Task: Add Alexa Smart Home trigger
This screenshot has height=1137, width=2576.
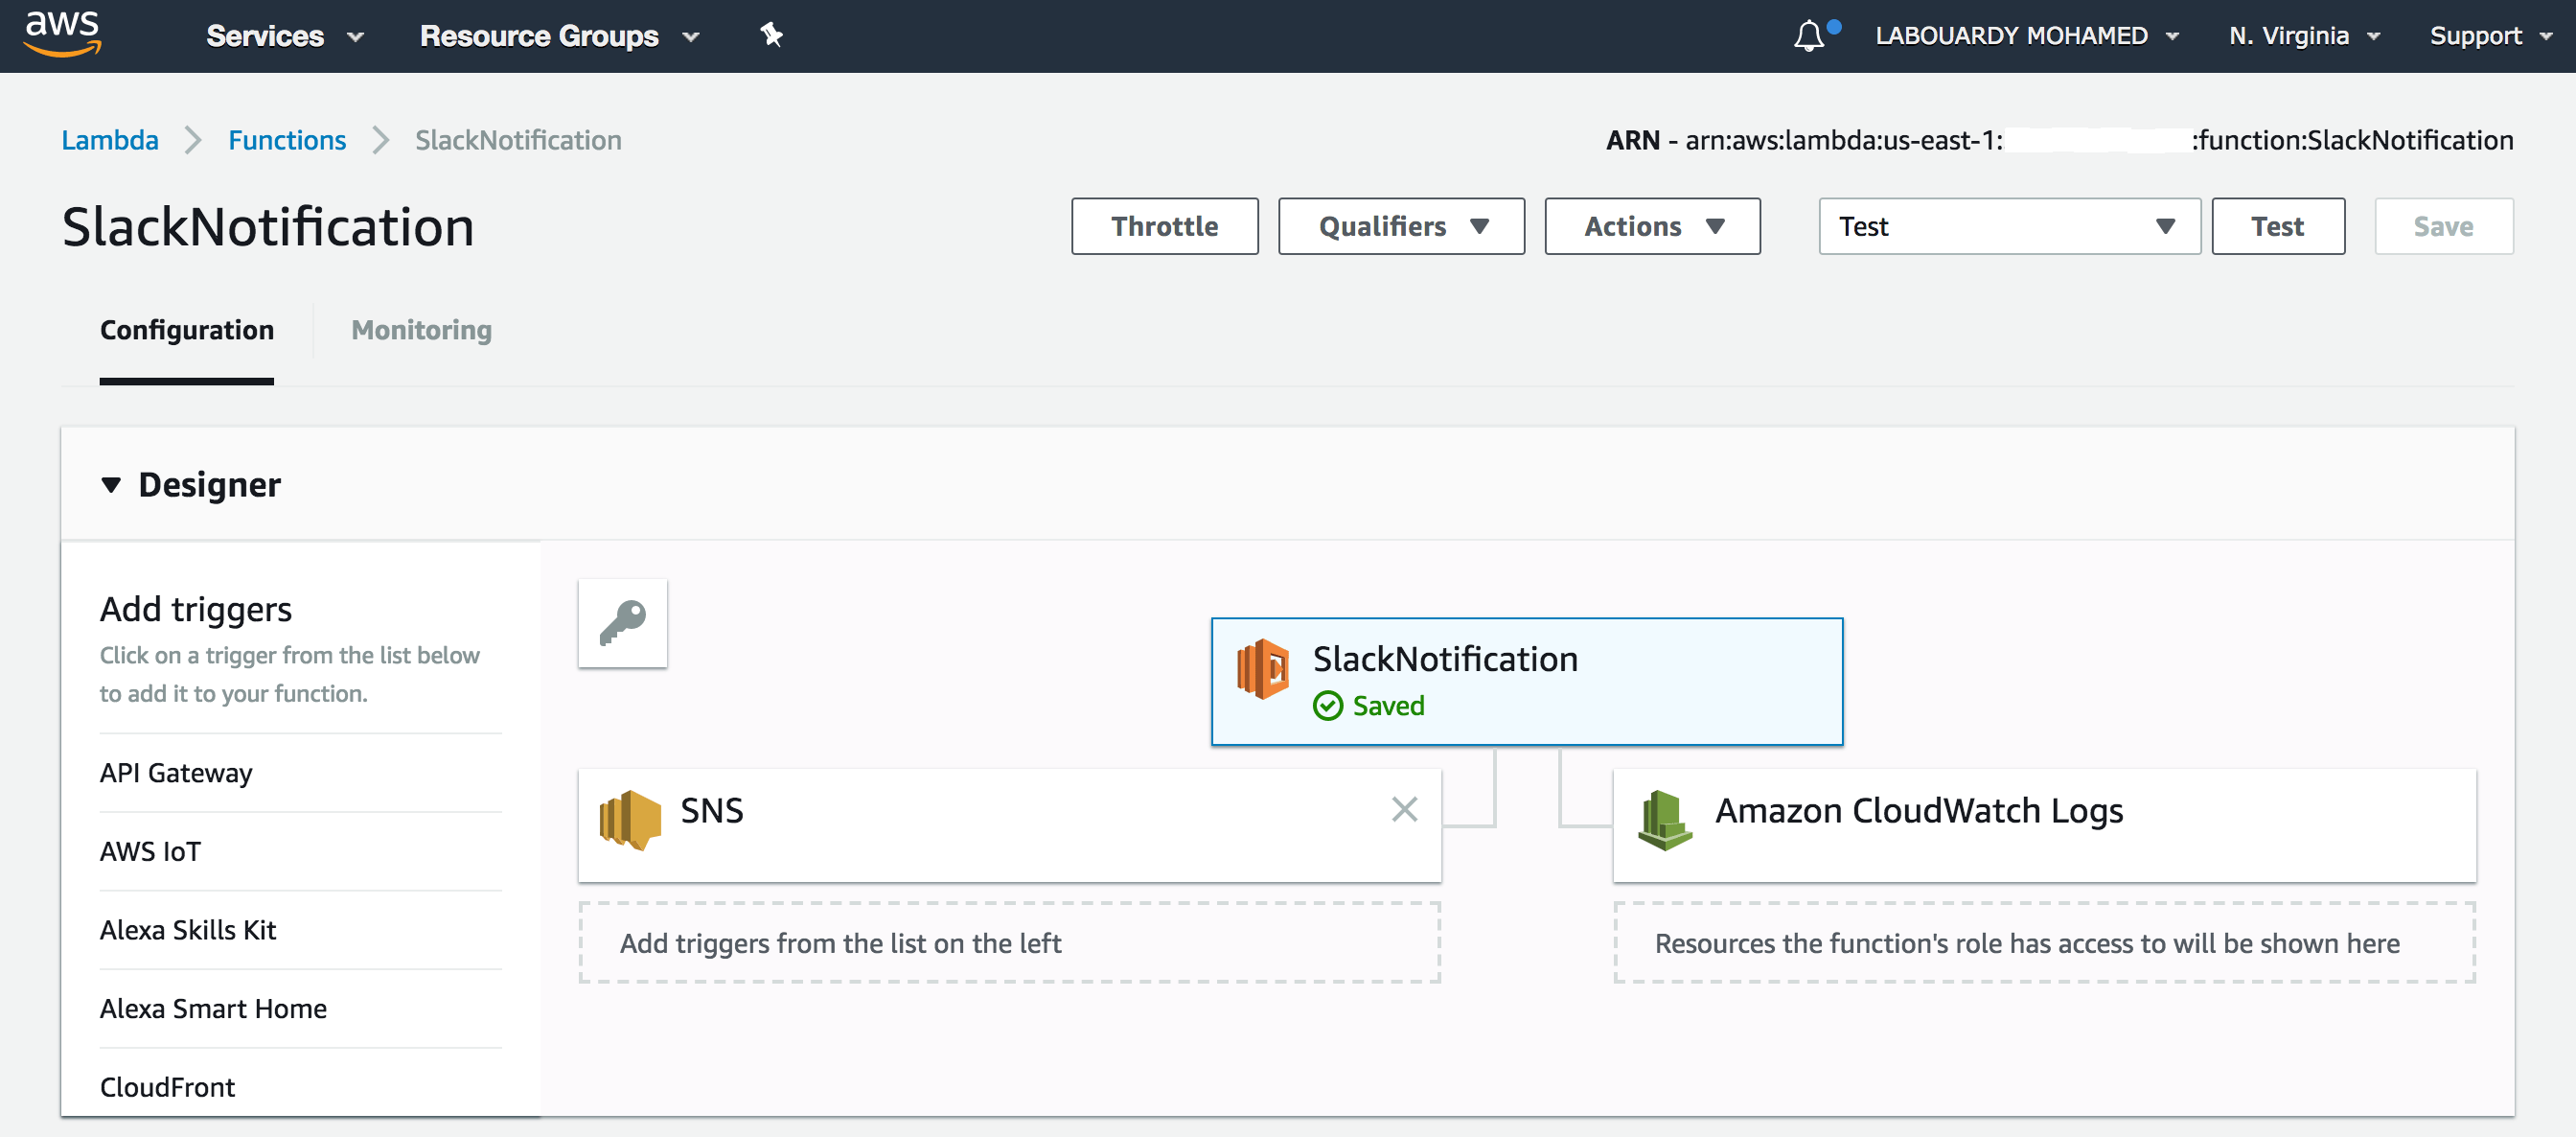Action: [300, 1009]
